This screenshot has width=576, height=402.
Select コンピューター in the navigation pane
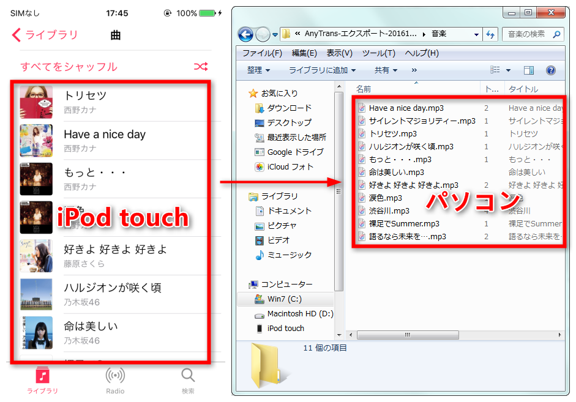coord(280,284)
